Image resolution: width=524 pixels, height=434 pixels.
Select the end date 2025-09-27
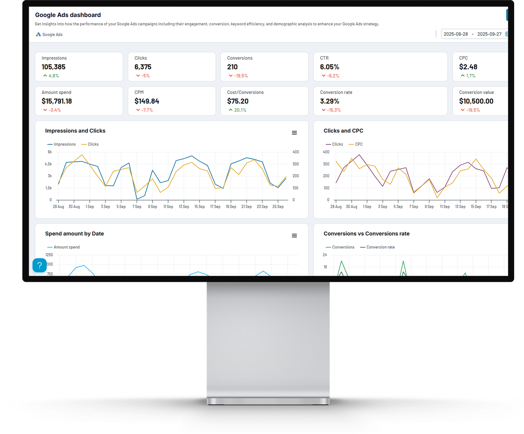click(x=489, y=34)
